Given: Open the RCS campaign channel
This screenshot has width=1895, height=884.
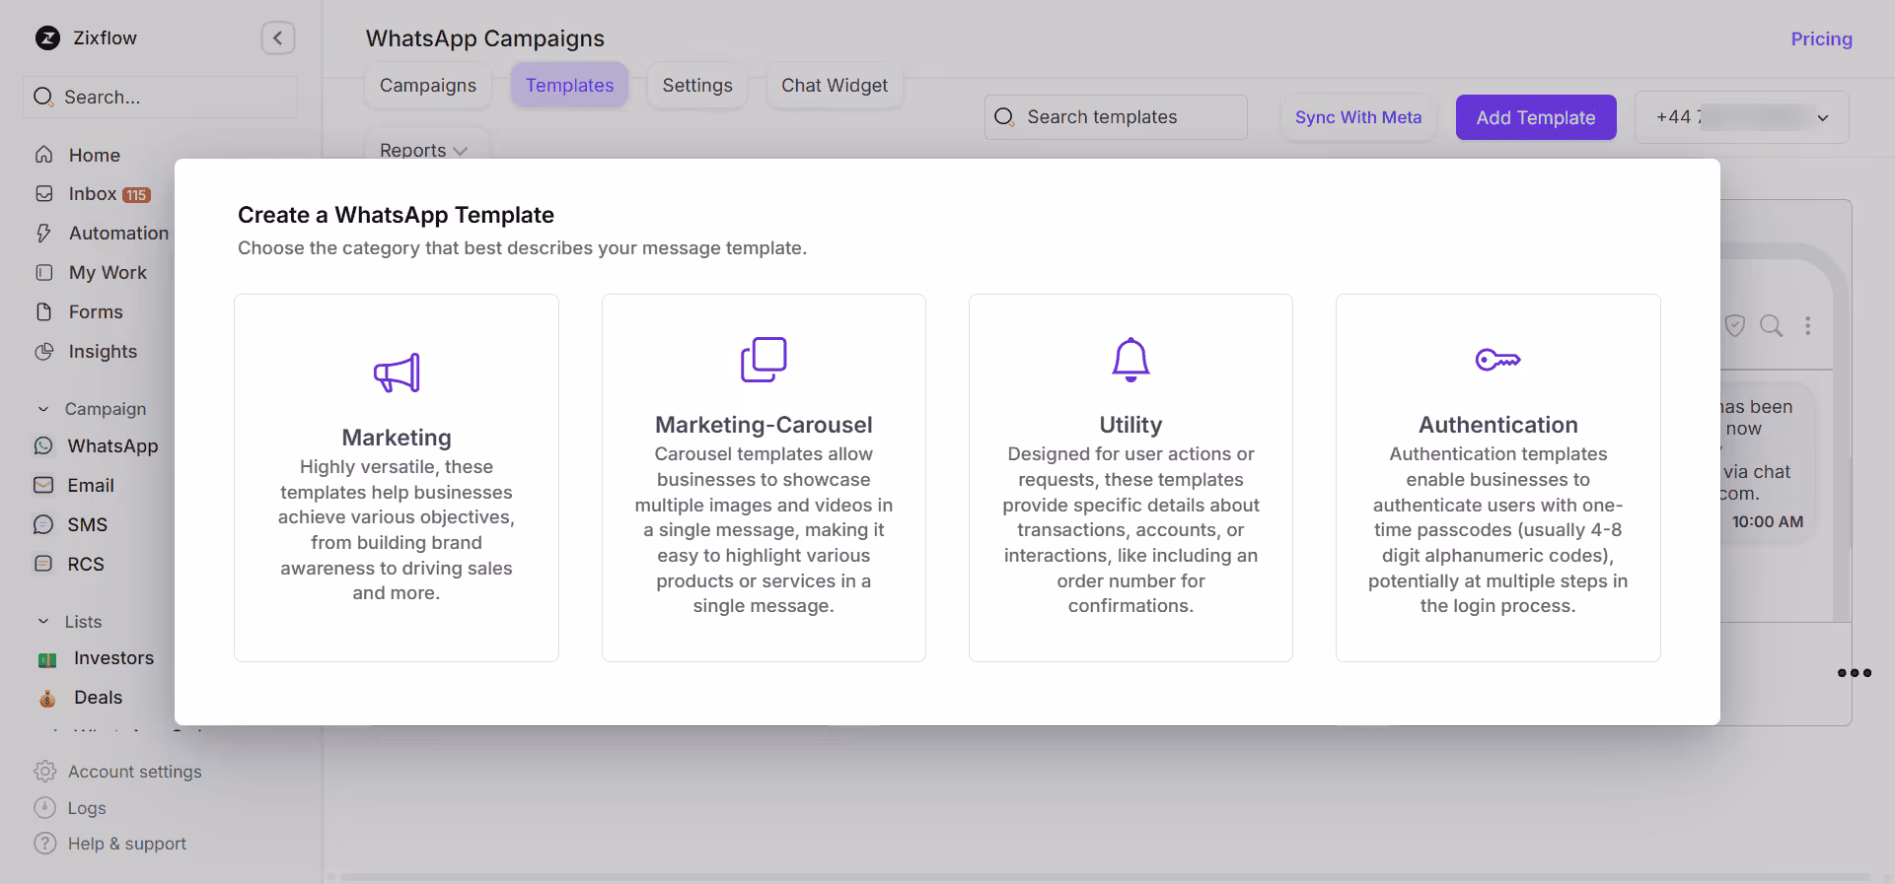Looking at the screenshot, I should tap(85, 565).
